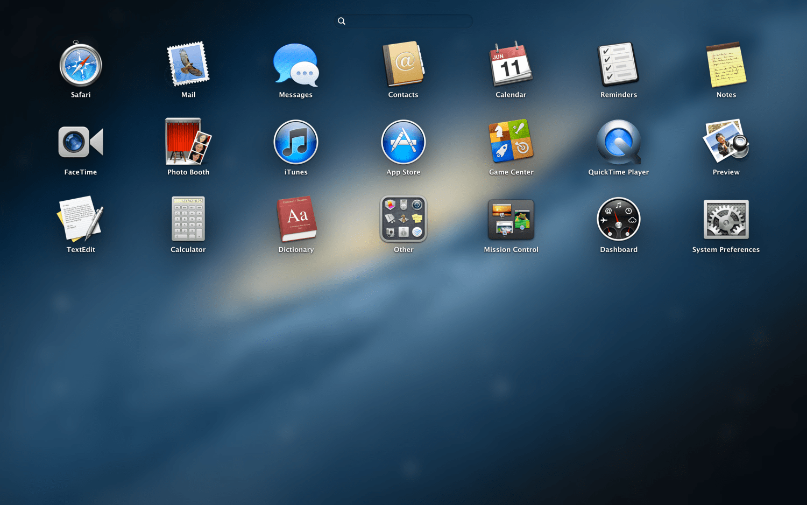
Task: Open the Preview photo loupe icon
Action: tap(726, 141)
